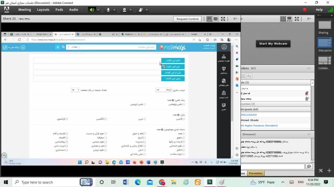Open Share pod options menu
The width and height of the screenshot is (334, 187).
235,19
